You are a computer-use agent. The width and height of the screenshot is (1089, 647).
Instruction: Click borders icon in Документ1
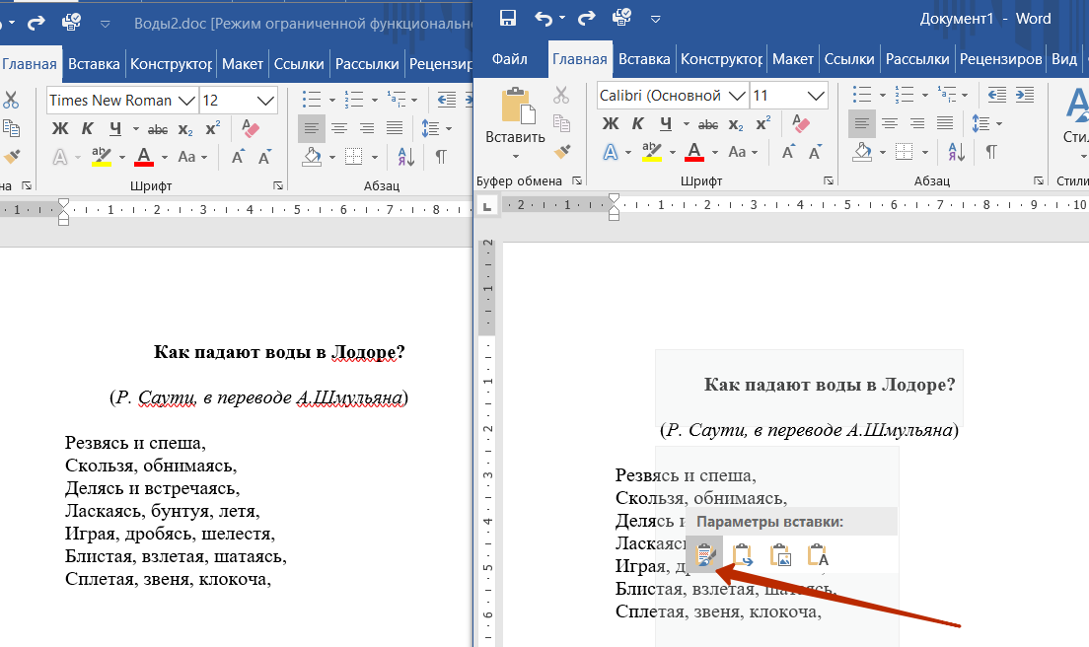click(x=905, y=151)
